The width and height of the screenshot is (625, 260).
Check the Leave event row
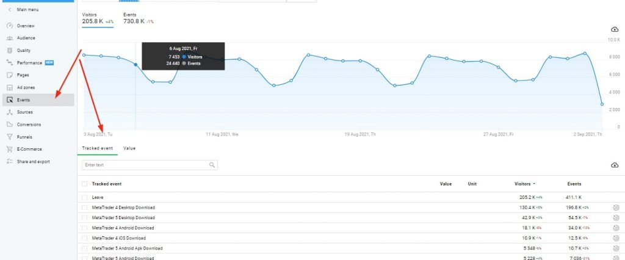(x=84, y=197)
